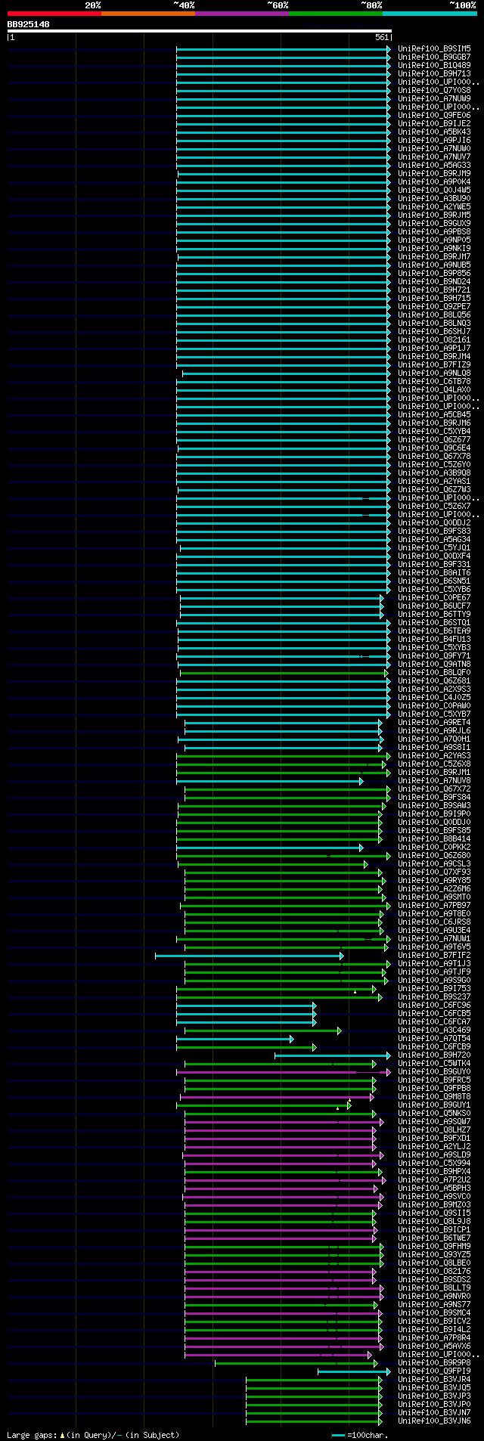
Task: Click the UniRef100_Q4LAX0 hit name
Action: 434,389
